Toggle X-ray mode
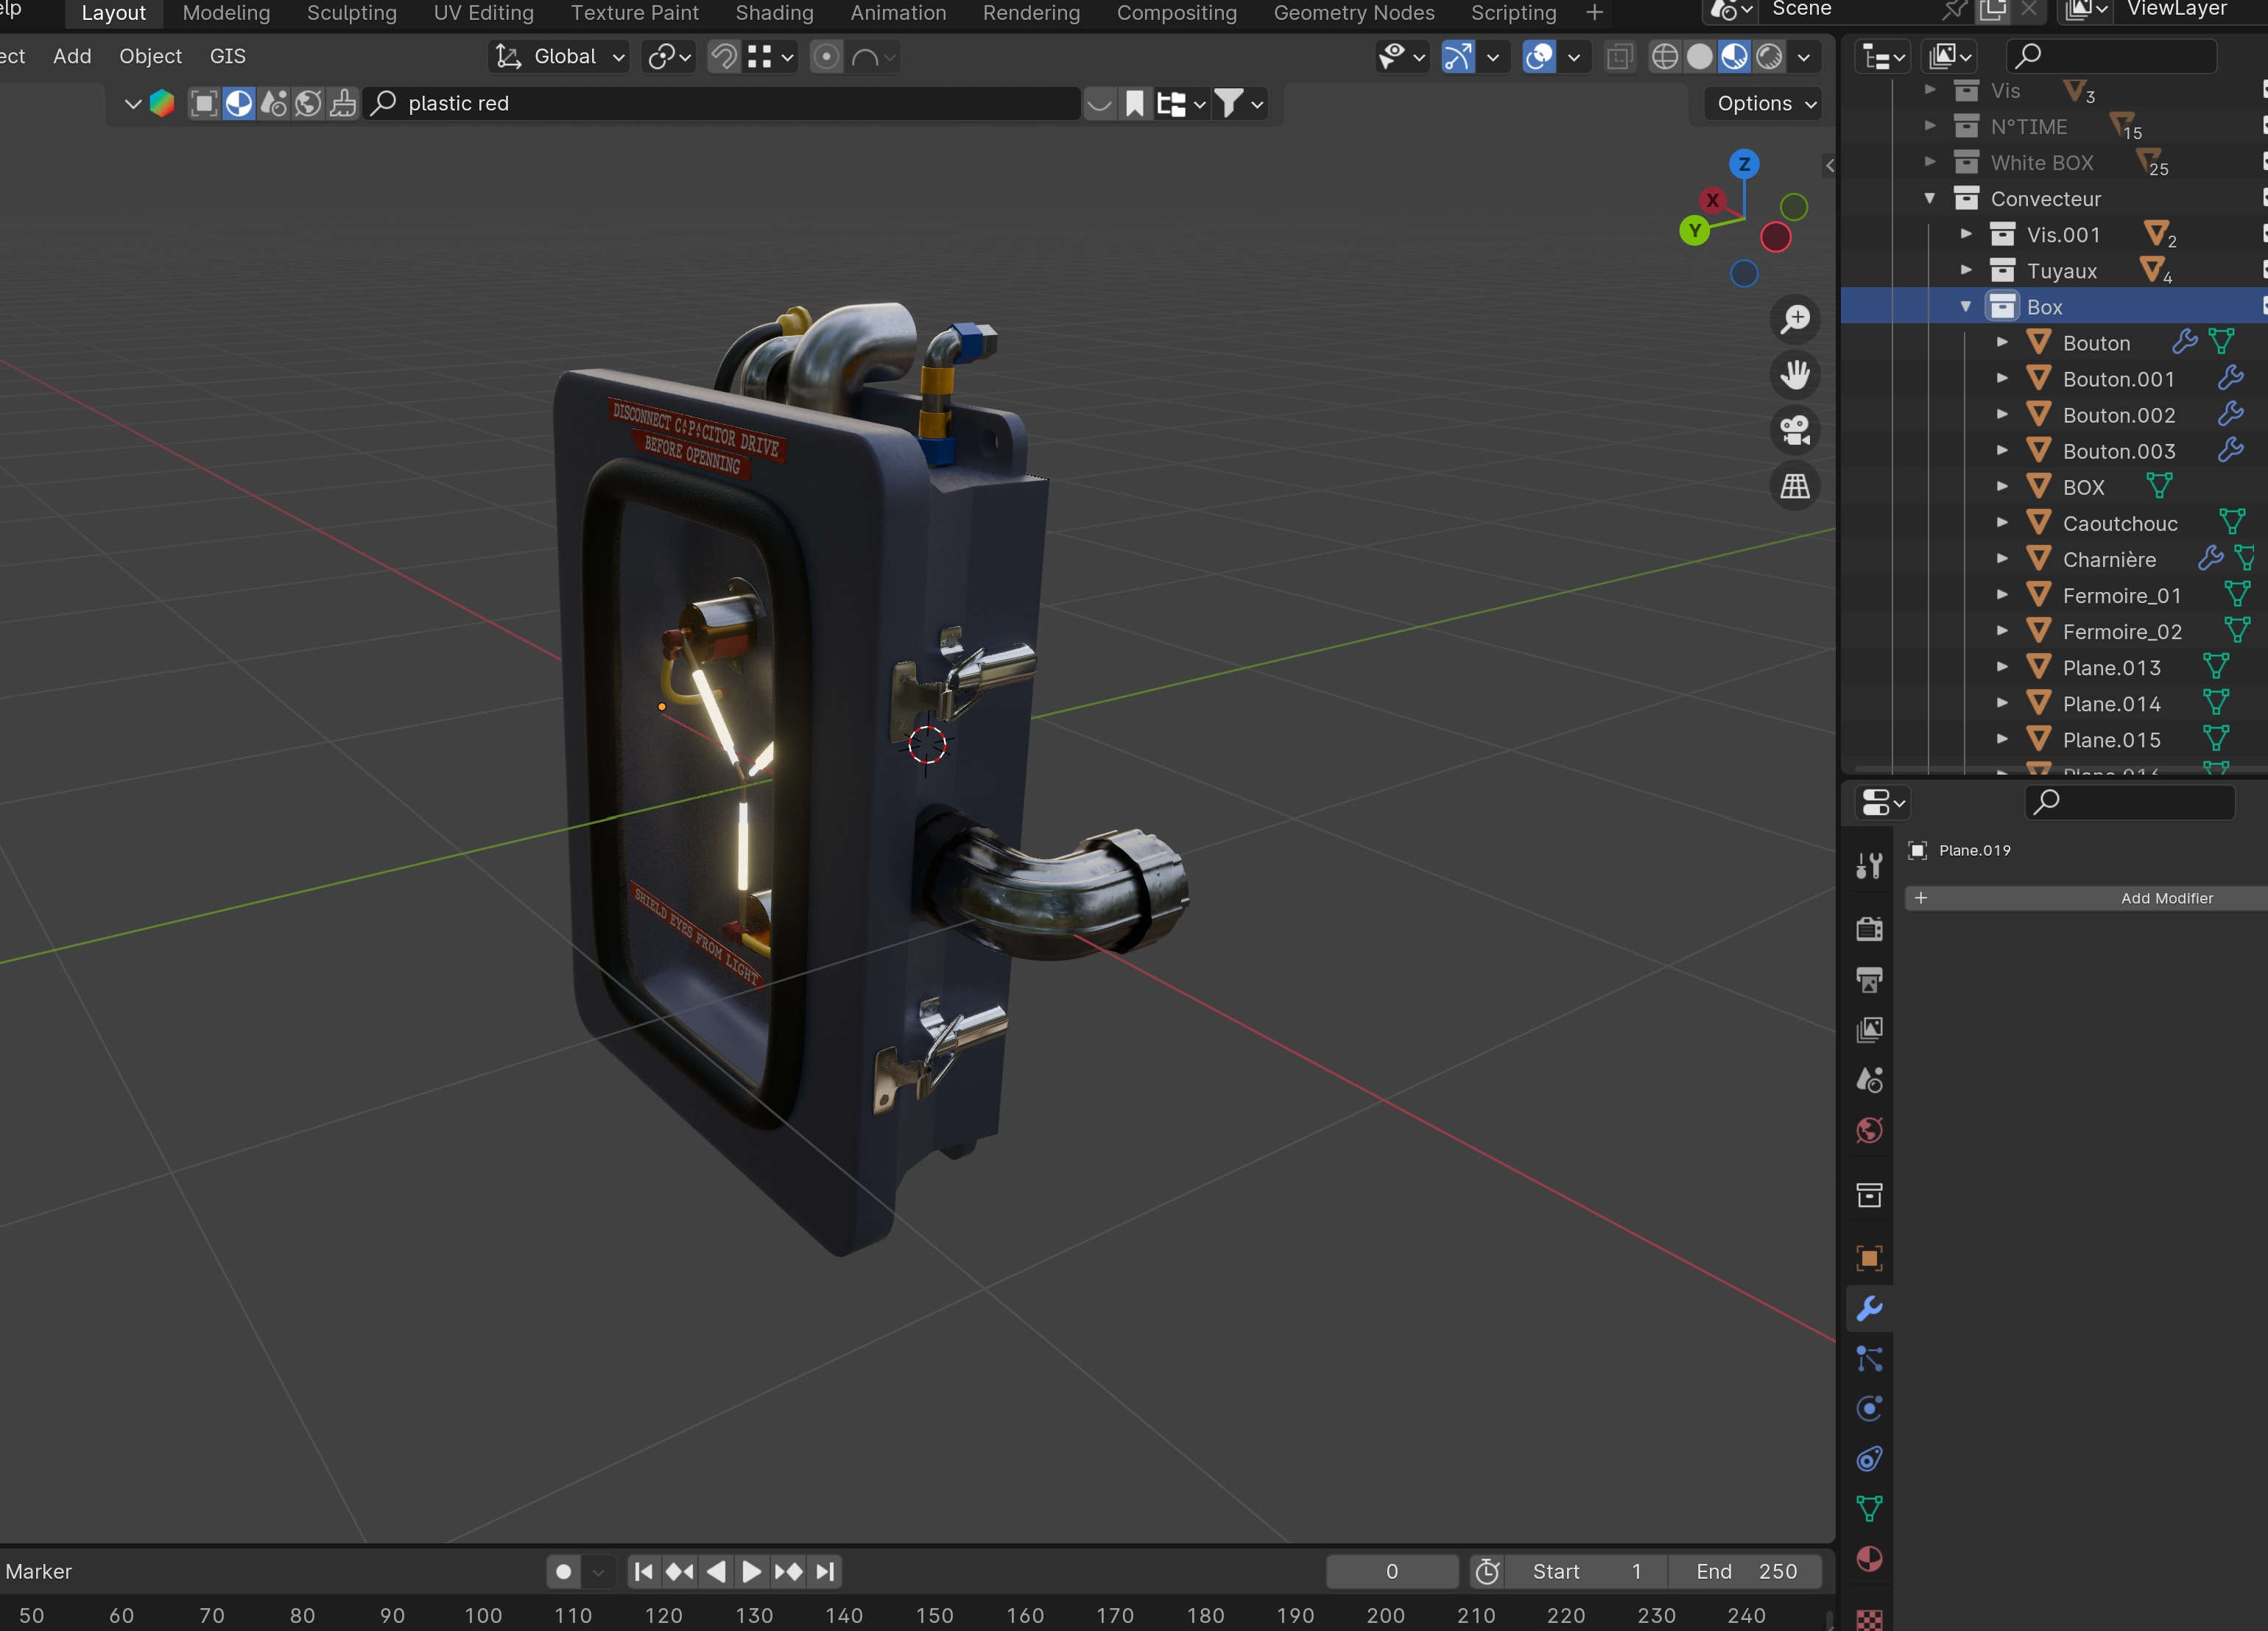The image size is (2268, 1631). coord(1620,56)
